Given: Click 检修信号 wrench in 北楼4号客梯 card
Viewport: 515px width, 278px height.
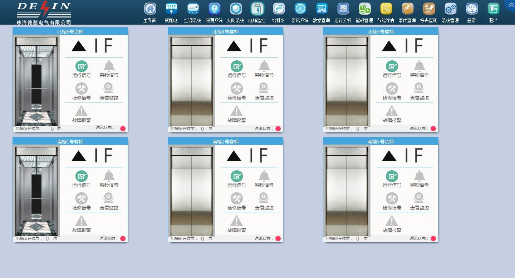Looking at the screenshot, I should pos(237,89).
